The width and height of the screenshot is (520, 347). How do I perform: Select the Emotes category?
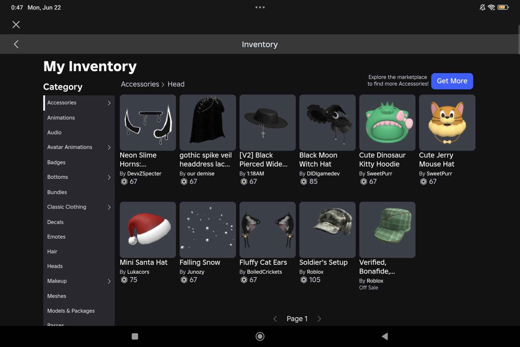[79, 237]
